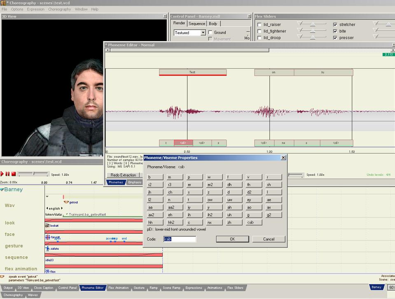The width and height of the screenshot is (395, 299).
Task: Open the Window menu
Action: [81, 9]
